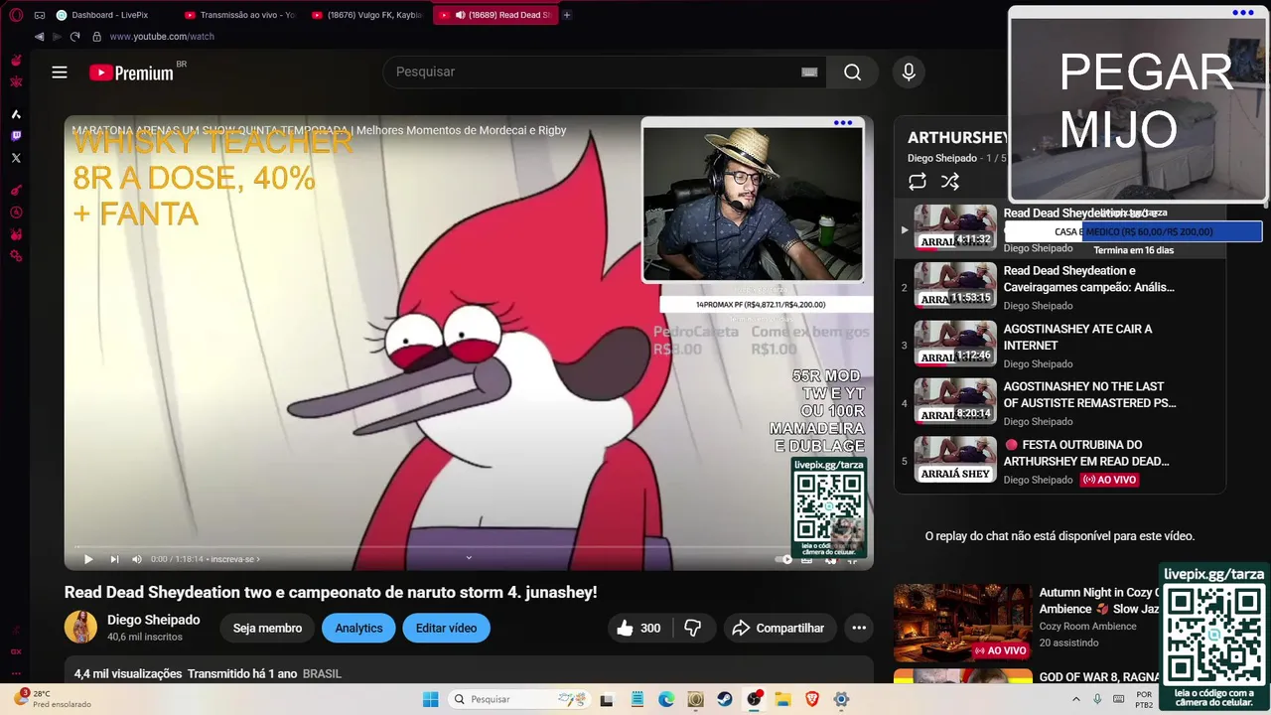Switch to 'Transmissão ao vivo' tab

pos(241,15)
